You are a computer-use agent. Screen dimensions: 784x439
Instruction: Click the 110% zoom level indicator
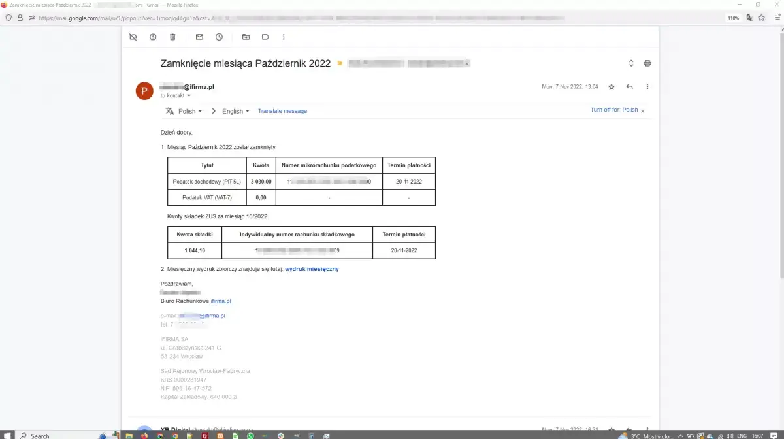click(x=734, y=18)
